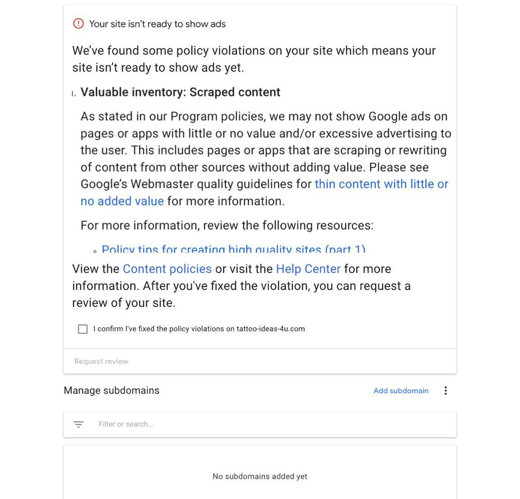520x499 pixels.
Task: Tick the confirm policy violations fixed checkbox
Action: [83, 329]
